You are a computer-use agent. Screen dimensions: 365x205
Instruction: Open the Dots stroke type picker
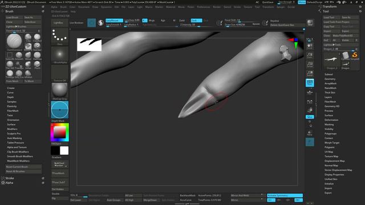(59, 36)
